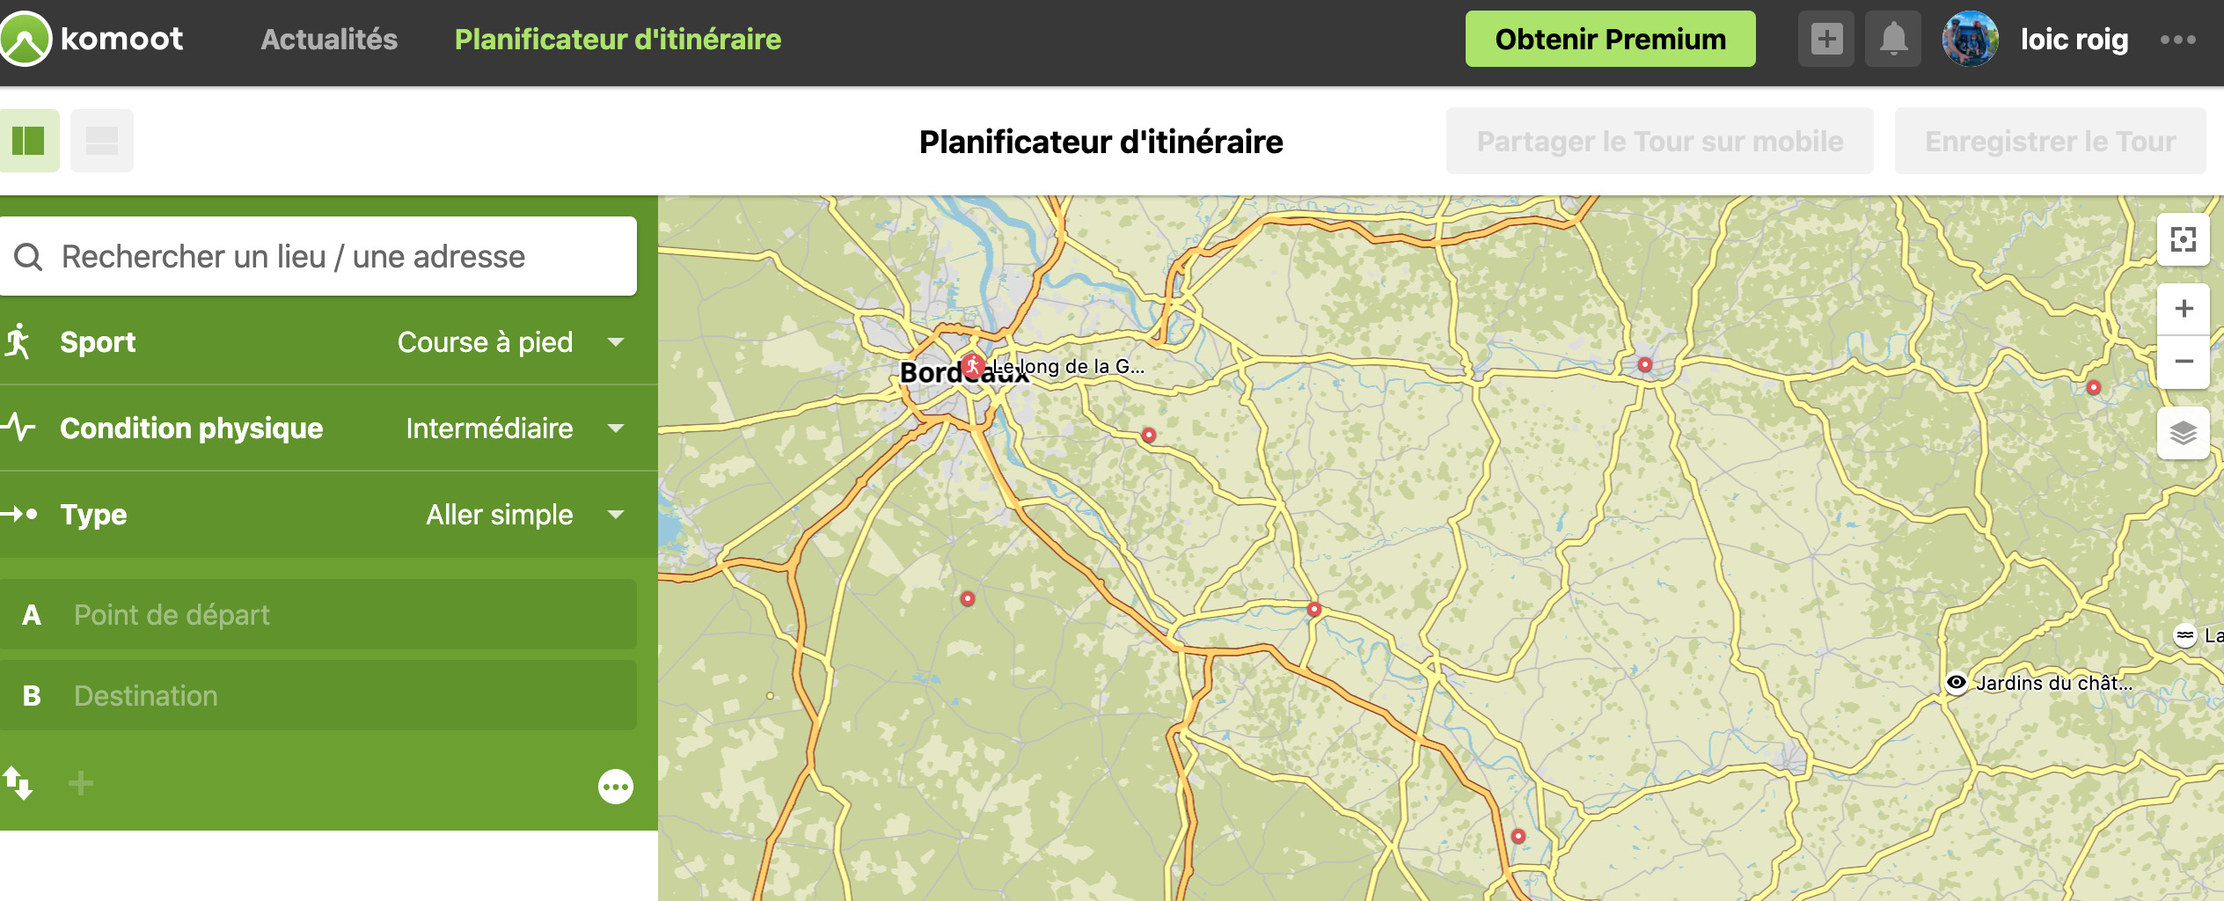
Task: Click the running highlight marker on Bordeaux
Action: pos(972,365)
